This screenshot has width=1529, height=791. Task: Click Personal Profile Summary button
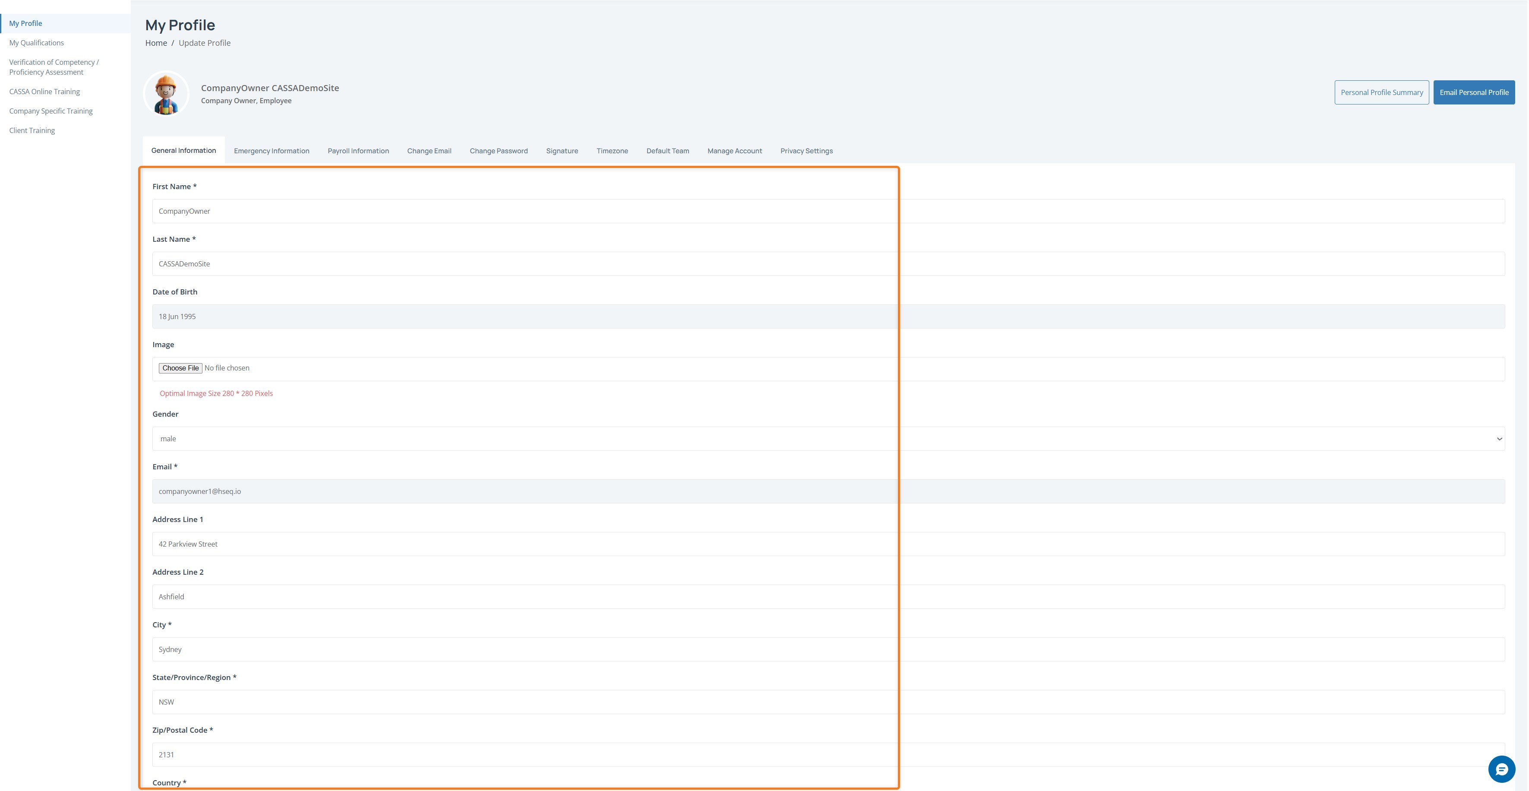[x=1381, y=93]
